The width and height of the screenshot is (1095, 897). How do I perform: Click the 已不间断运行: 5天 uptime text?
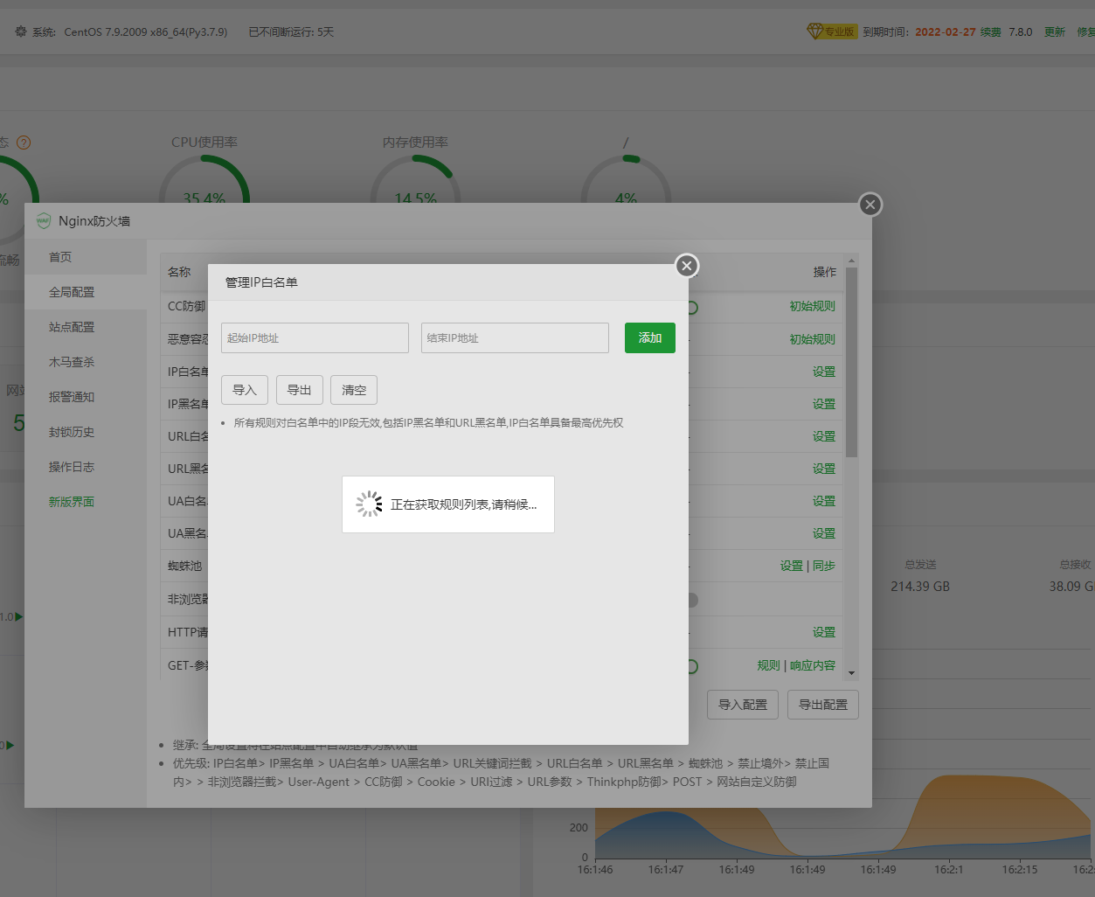(x=291, y=31)
